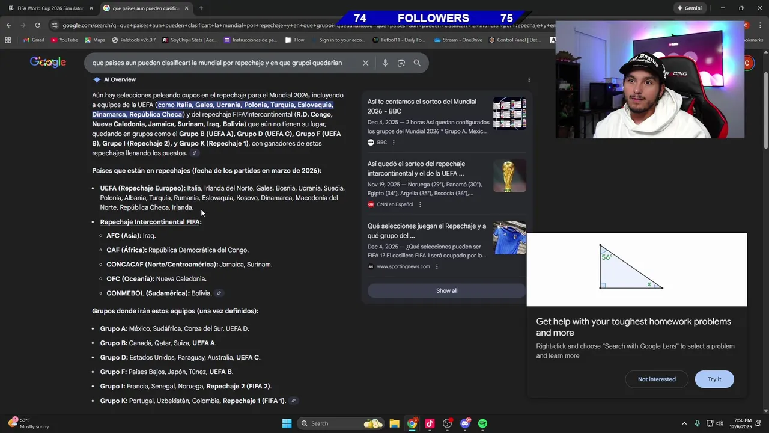Viewport: 769px width, 433px height.
Task: Click the Gemini button in title bar
Action: 689,8
